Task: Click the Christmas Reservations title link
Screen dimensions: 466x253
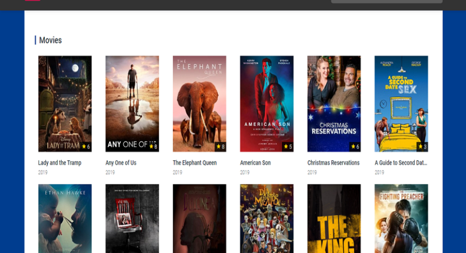Action: 333,163
